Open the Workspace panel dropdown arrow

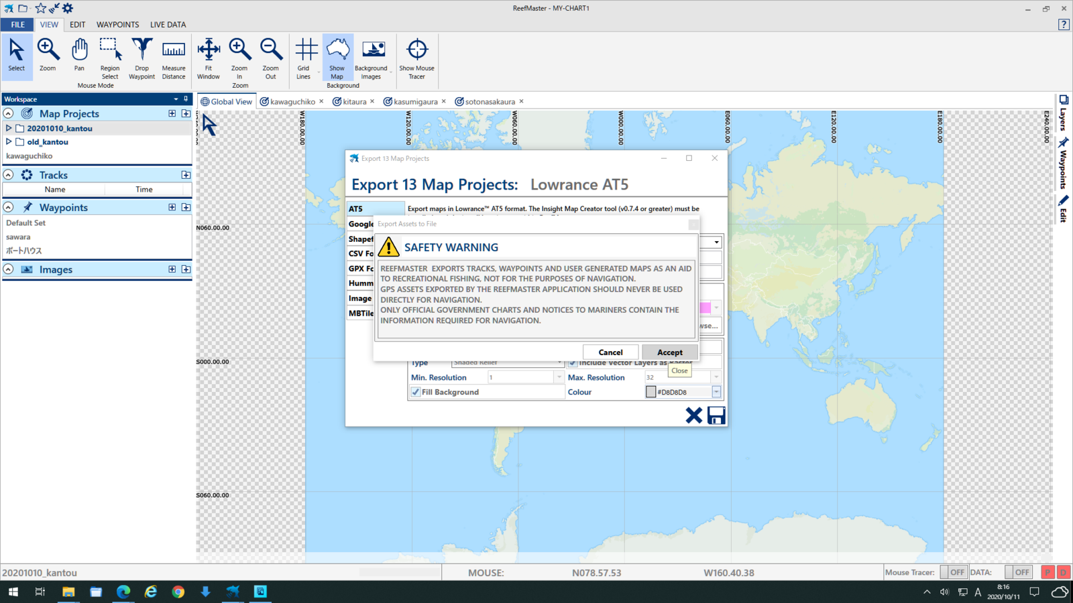click(176, 98)
